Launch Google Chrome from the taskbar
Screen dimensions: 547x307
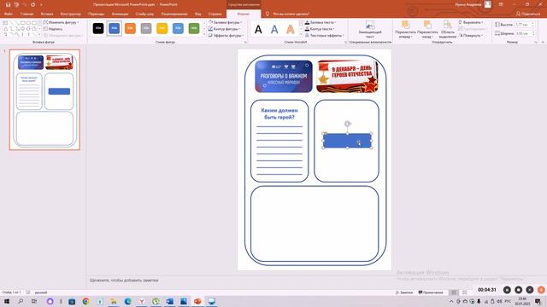pyautogui.click(x=85, y=301)
